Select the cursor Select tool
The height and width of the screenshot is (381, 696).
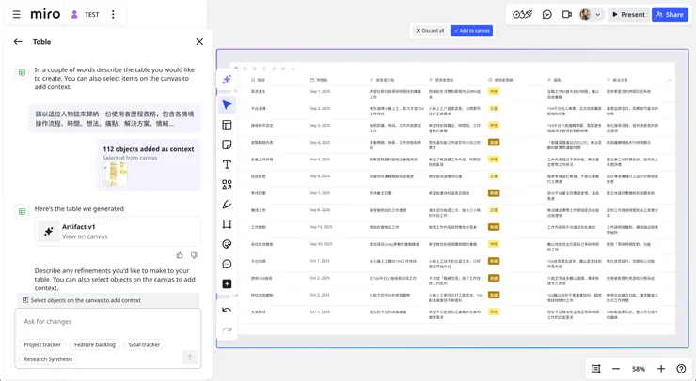tap(227, 105)
